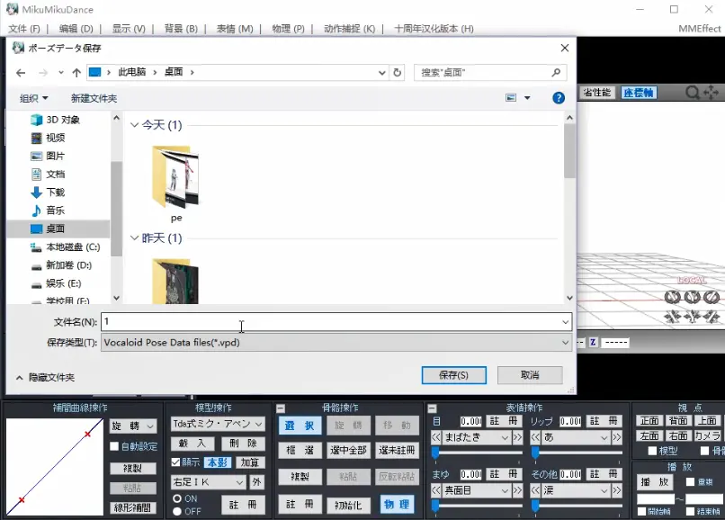The image size is (725, 520).
Task: Go back in save dialog navigation
Action: coord(21,73)
